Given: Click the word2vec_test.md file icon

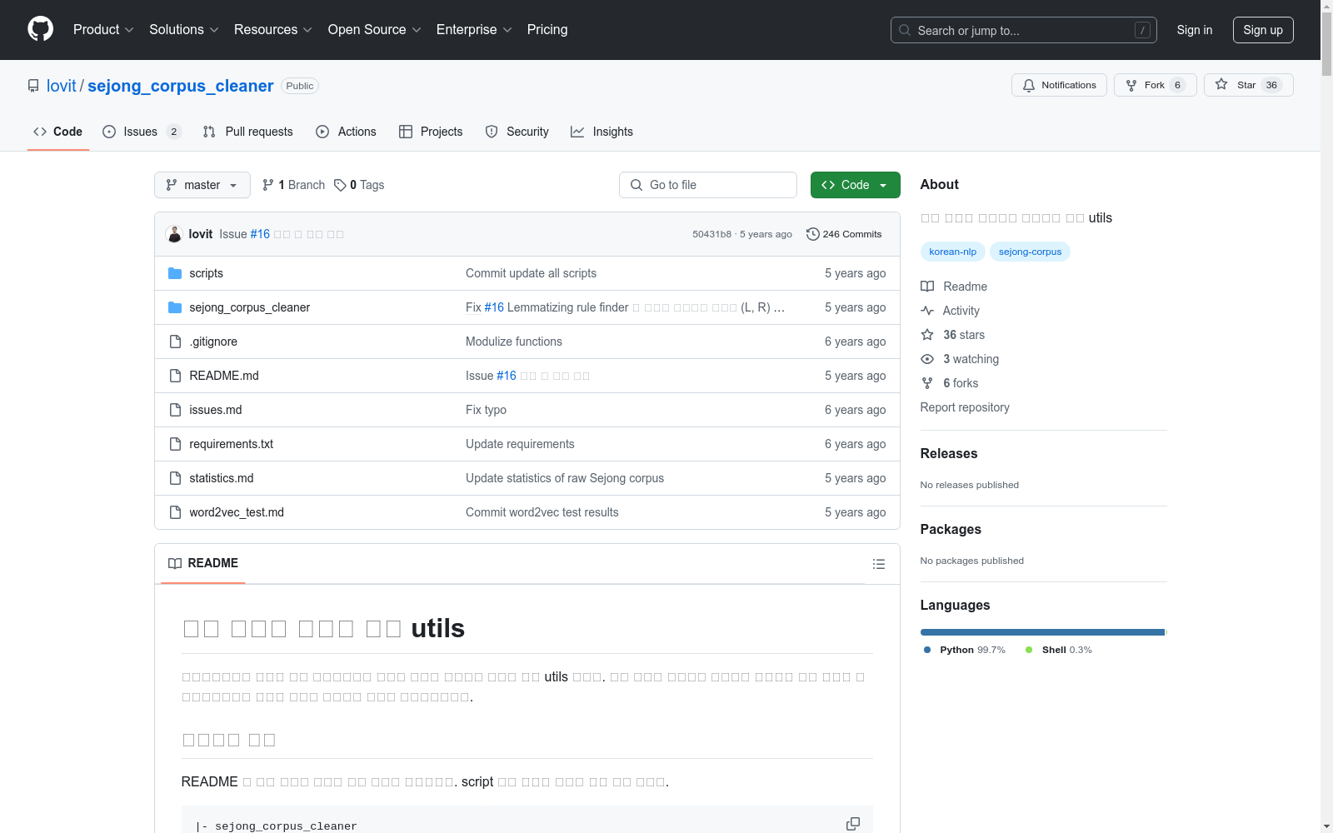Looking at the screenshot, I should point(175,512).
